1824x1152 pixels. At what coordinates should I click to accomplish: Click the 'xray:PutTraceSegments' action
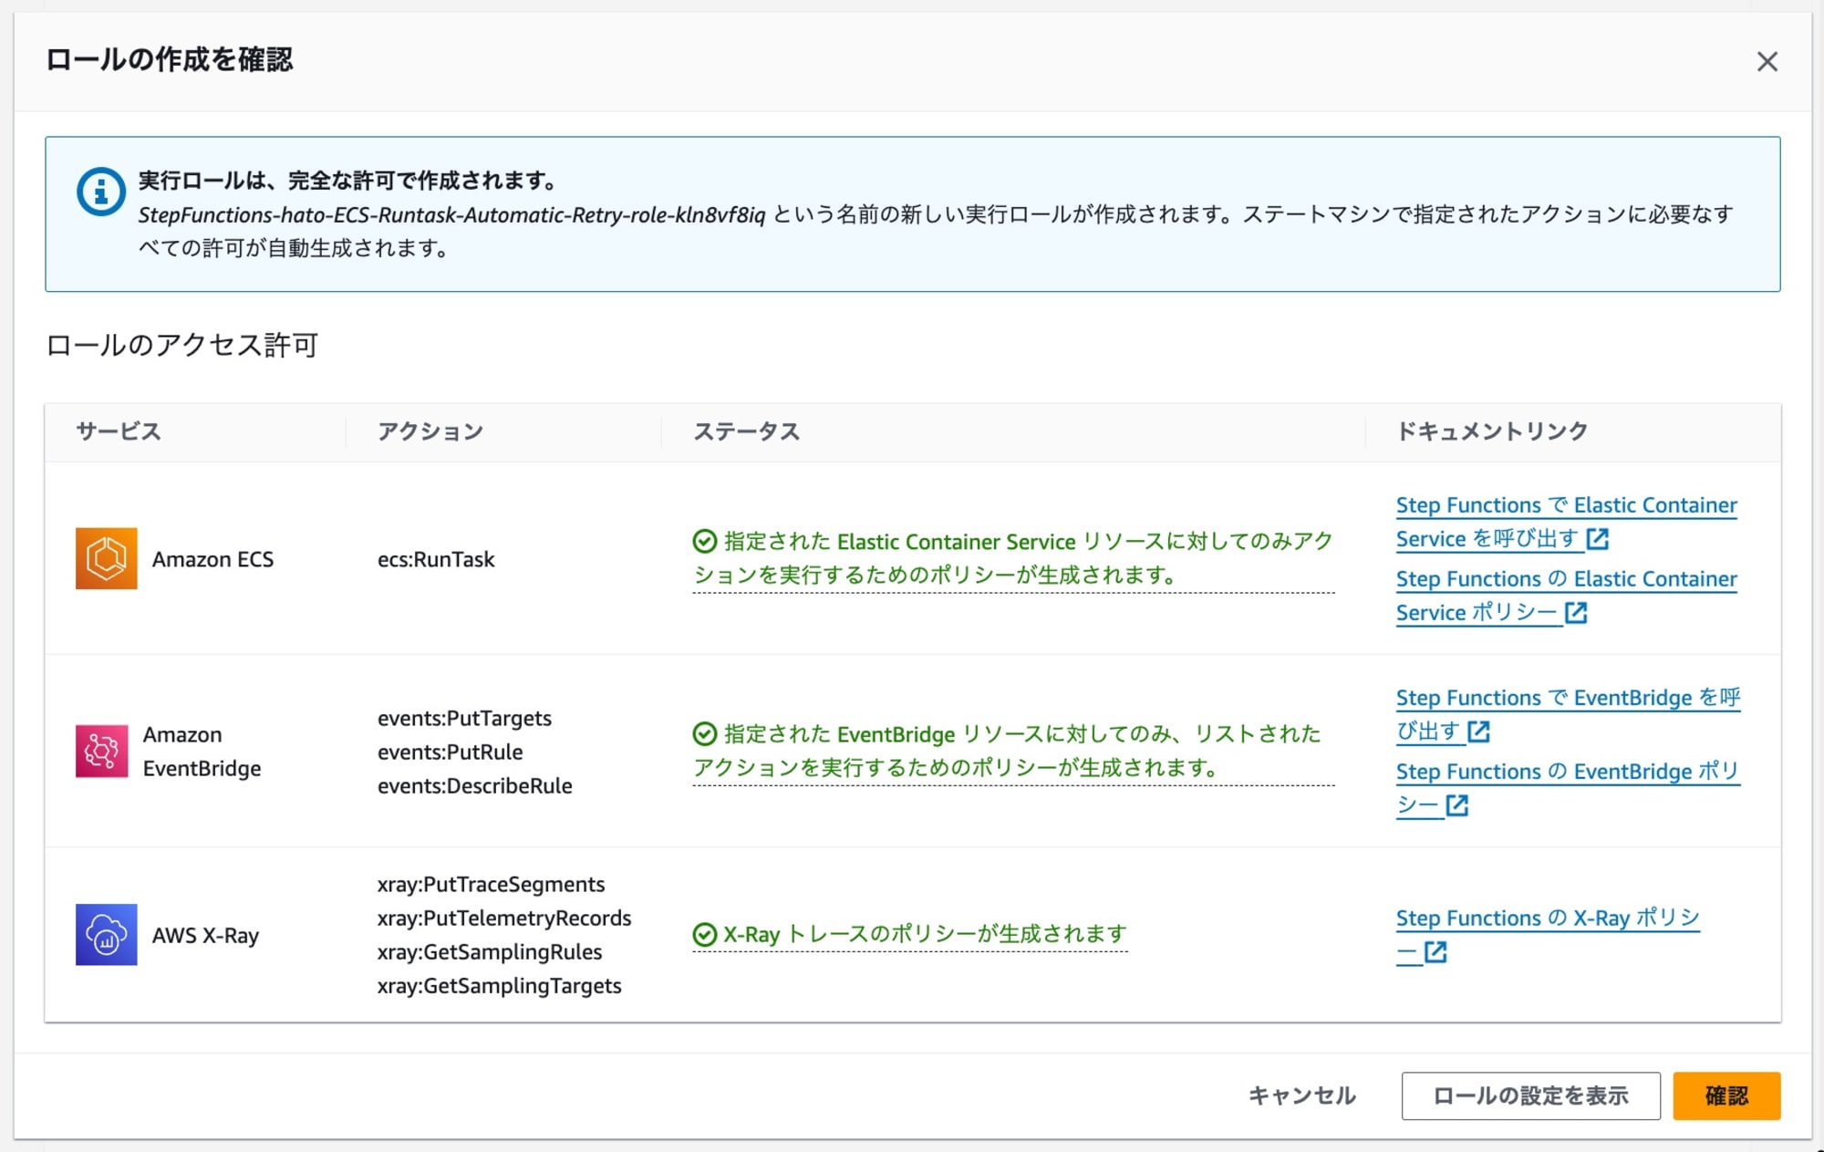(492, 884)
